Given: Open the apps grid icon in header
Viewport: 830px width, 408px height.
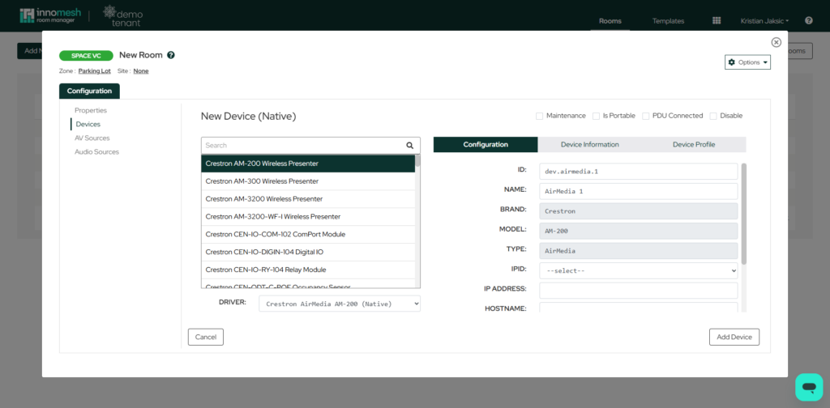Looking at the screenshot, I should (717, 20).
